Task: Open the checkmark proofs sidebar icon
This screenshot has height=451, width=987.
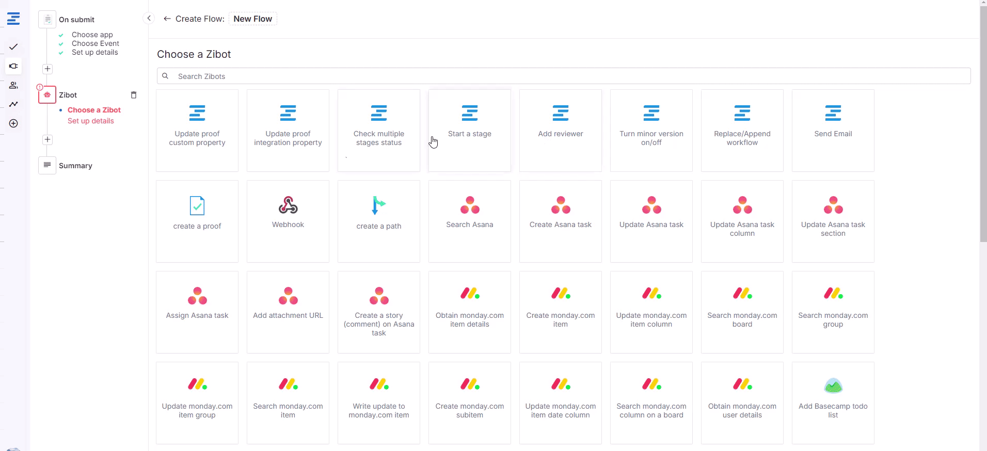Action: click(x=13, y=47)
